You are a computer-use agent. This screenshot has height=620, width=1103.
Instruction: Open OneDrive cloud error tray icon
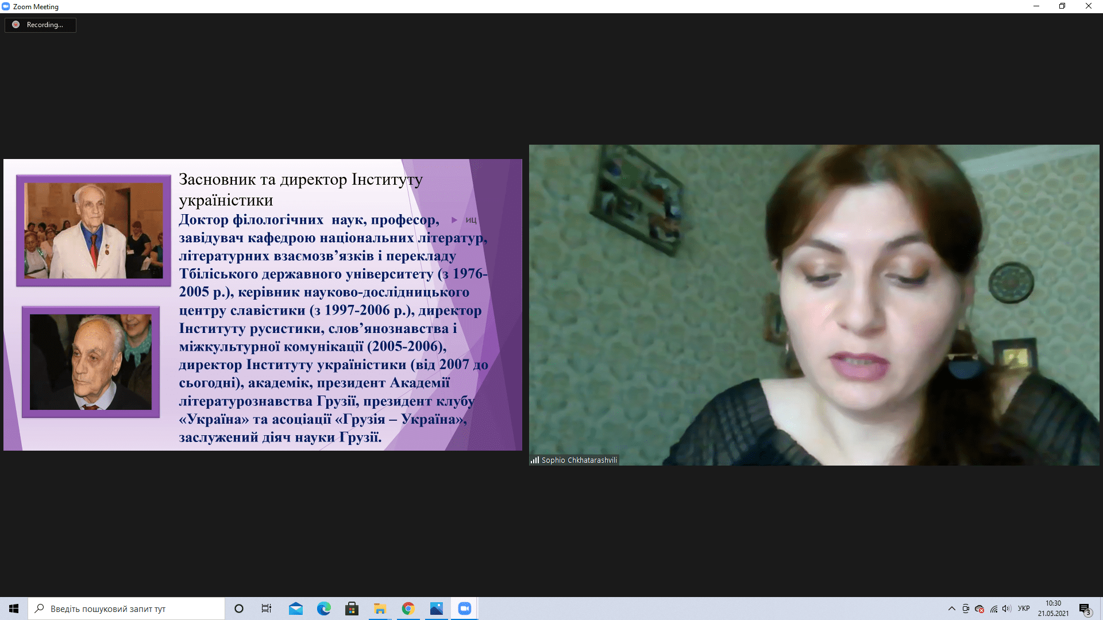(979, 609)
